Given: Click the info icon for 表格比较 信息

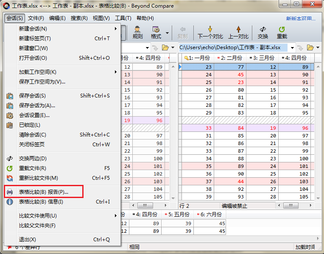Looking at the screenshot, I should 10,202.
